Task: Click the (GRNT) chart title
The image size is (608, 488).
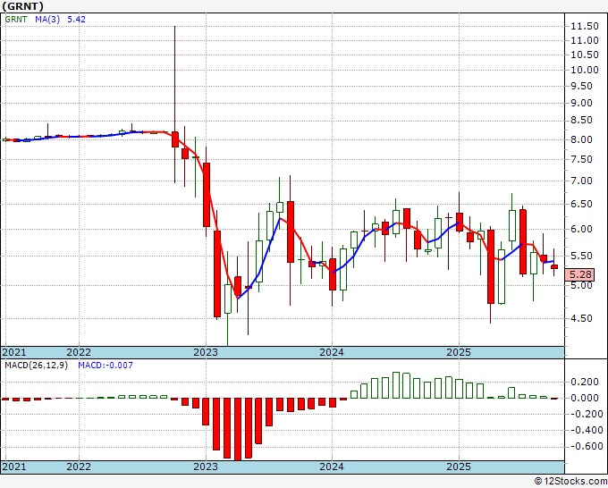Action: click(x=23, y=6)
